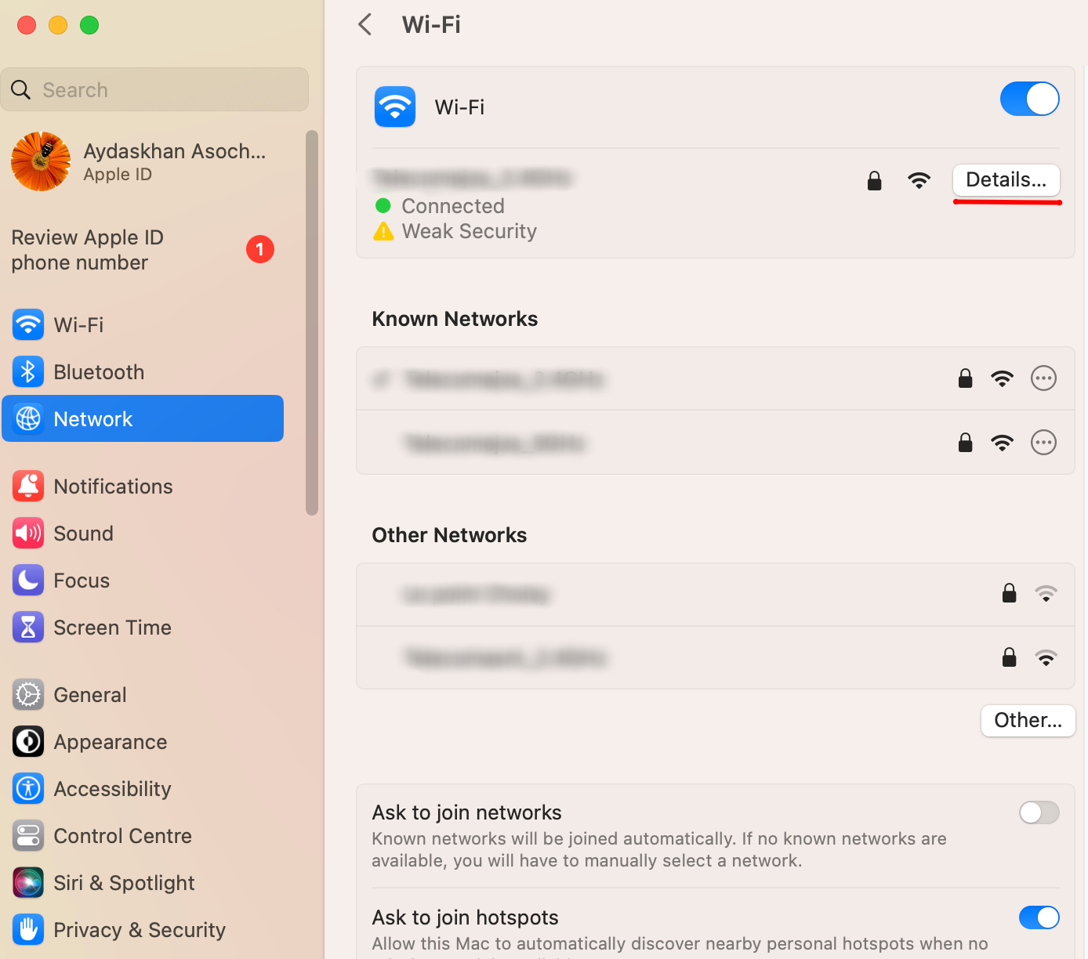Open General settings in the sidebar
Viewport: 1088px width, 959px height.
pos(90,695)
